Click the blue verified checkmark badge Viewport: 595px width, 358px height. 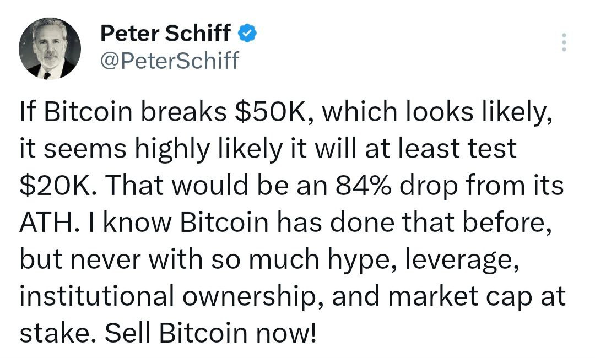pyautogui.click(x=246, y=35)
